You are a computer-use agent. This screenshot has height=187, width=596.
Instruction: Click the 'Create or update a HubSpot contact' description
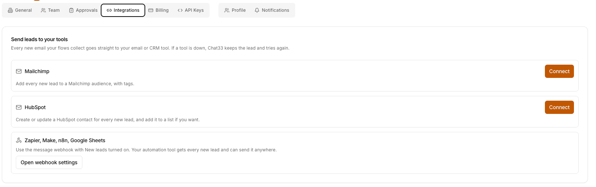tap(108, 120)
